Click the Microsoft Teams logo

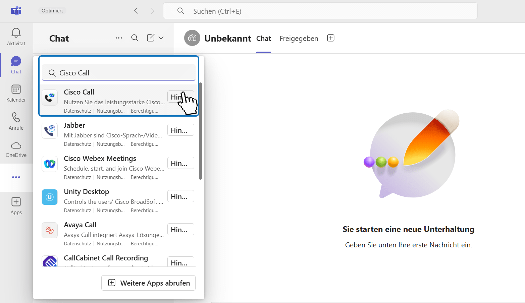coord(16,11)
